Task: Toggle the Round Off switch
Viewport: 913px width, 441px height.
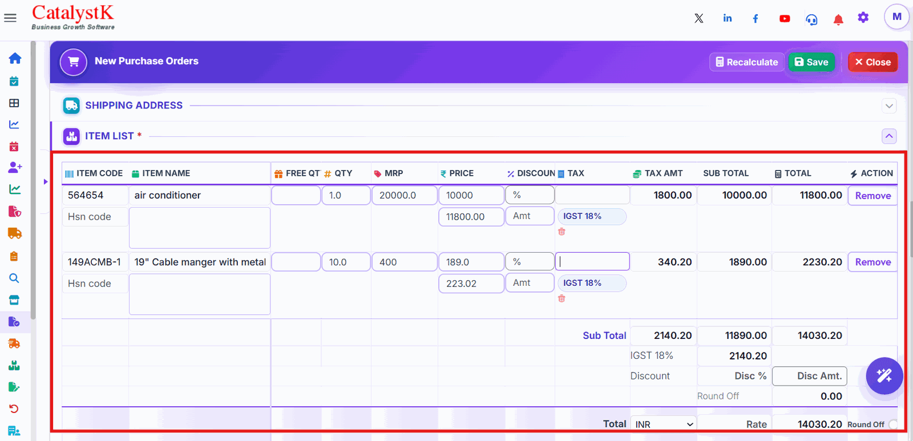Action: [x=893, y=424]
